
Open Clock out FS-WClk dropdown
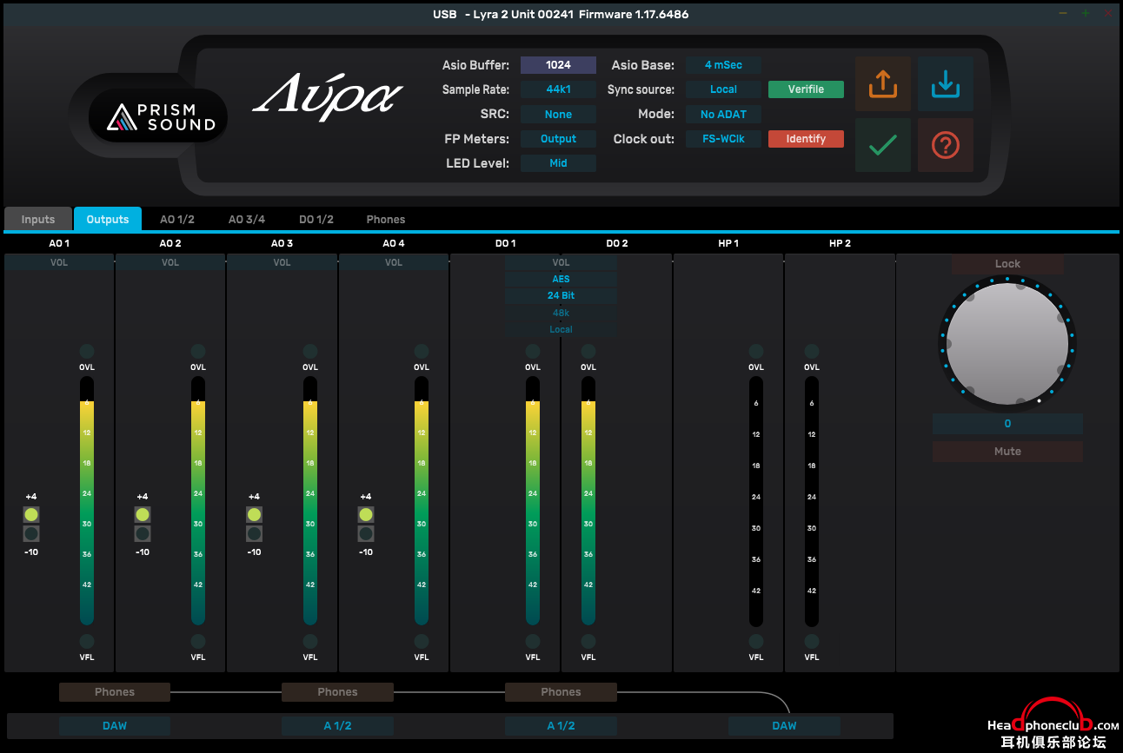point(723,138)
